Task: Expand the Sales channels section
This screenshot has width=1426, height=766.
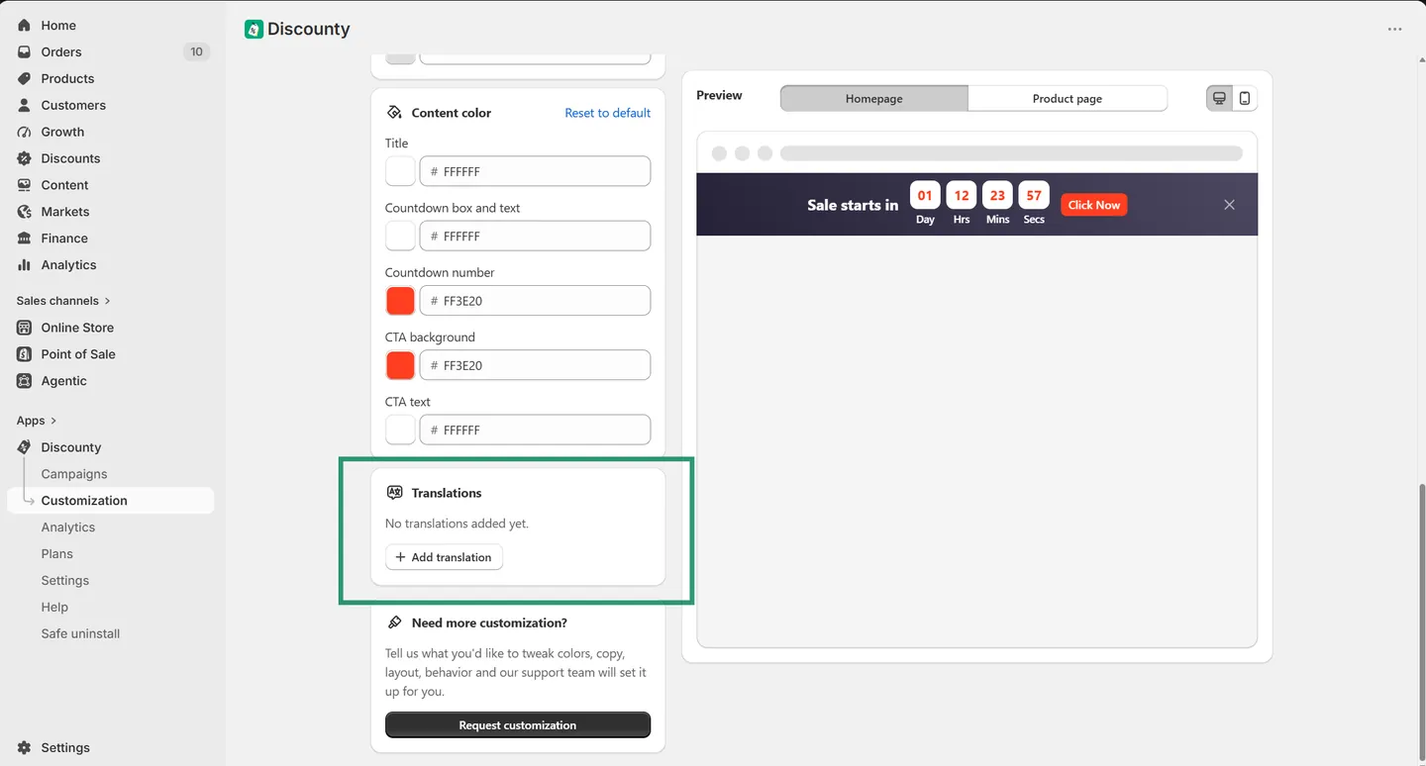Action: (63, 301)
